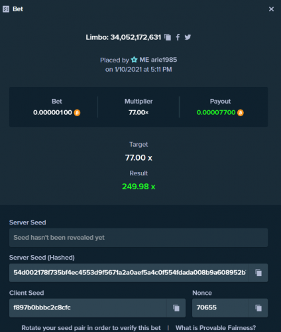281x332 pixels.
Task: Click the star badge beside arie1985
Action: point(134,60)
